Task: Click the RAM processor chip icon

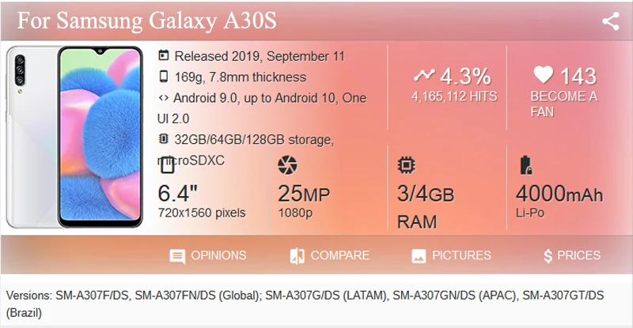Action: [x=406, y=165]
